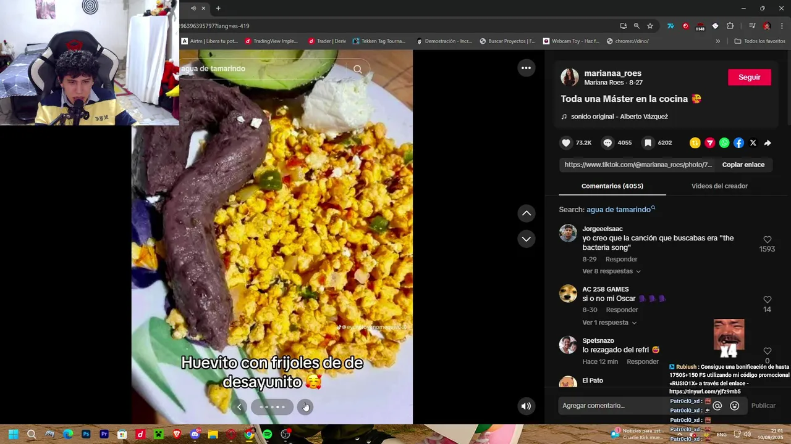Open the Webcam Toy bookmark
Image resolution: width=791 pixels, height=444 pixels.
click(x=572, y=41)
